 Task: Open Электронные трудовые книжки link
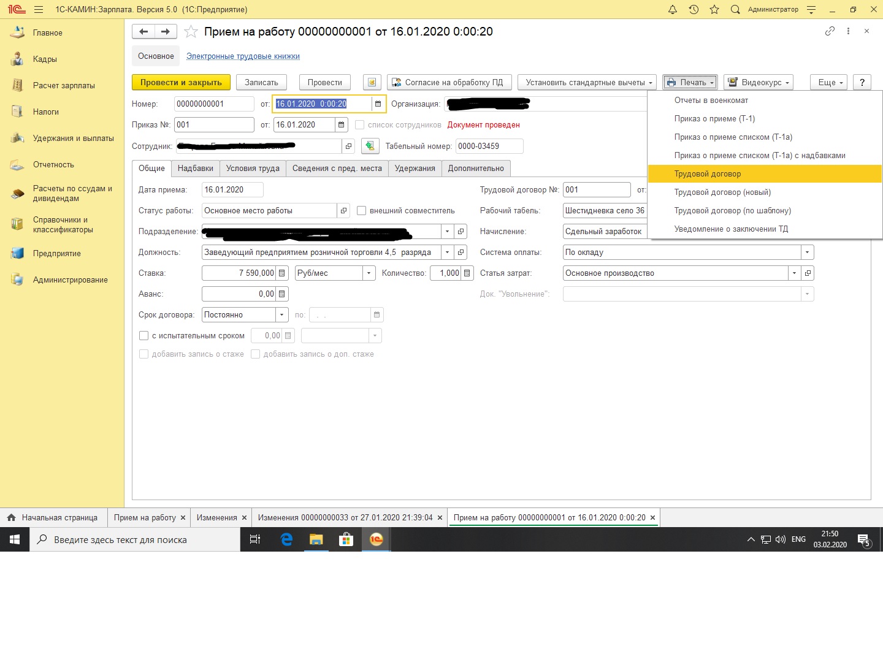pyautogui.click(x=243, y=56)
